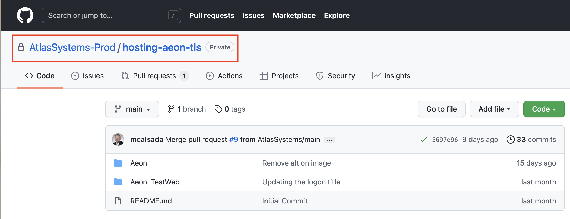
Task: Click the tag icon next to 0 tags
Action: (218, 109)
